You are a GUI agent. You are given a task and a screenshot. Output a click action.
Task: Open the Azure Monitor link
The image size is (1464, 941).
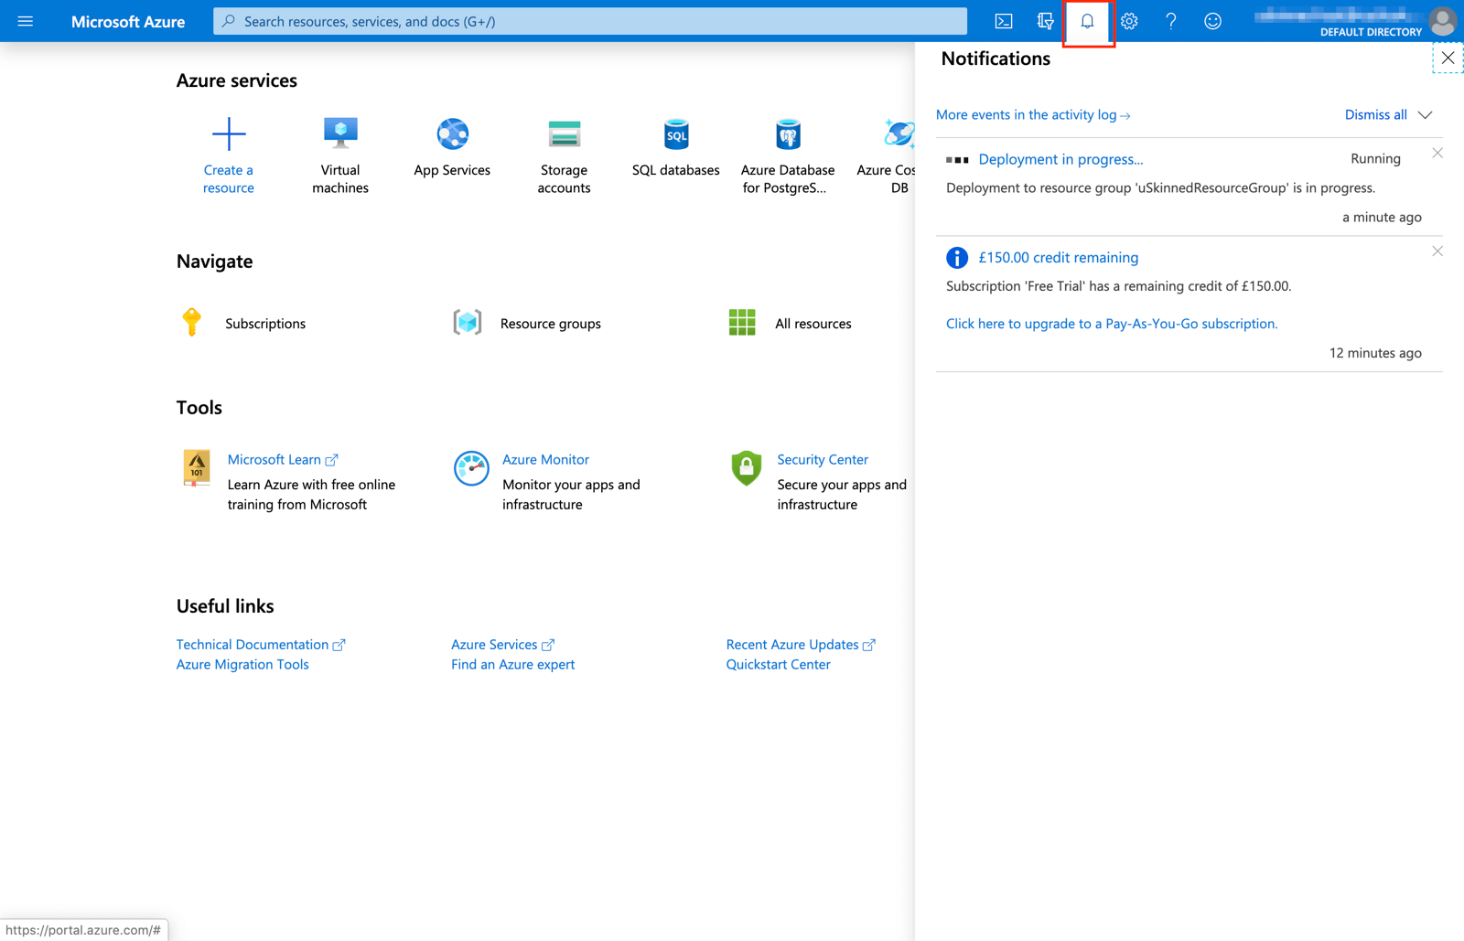[545, 460]
